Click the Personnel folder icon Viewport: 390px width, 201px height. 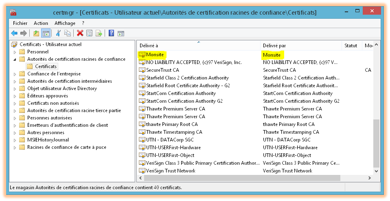(x=22, y=51)
